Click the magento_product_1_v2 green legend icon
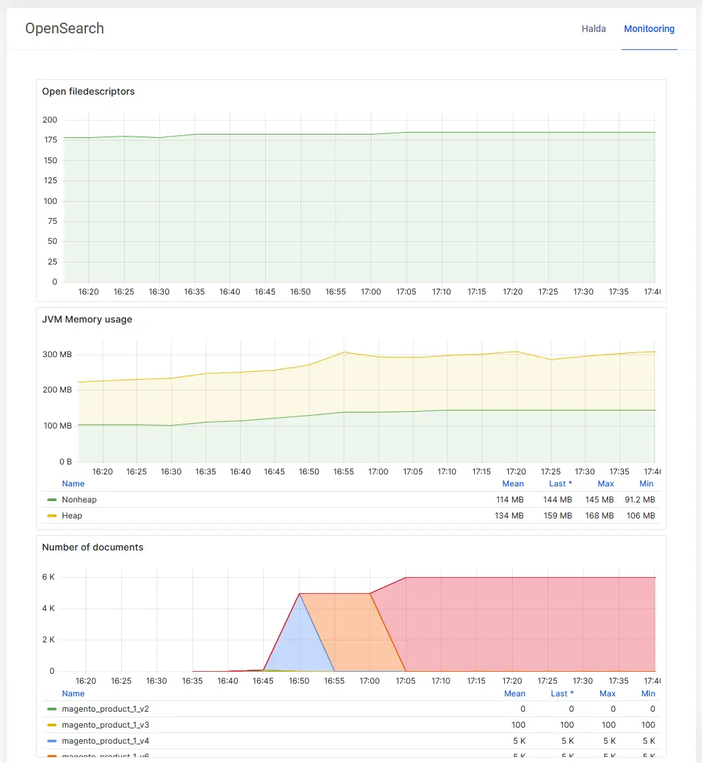 point(52,709)
